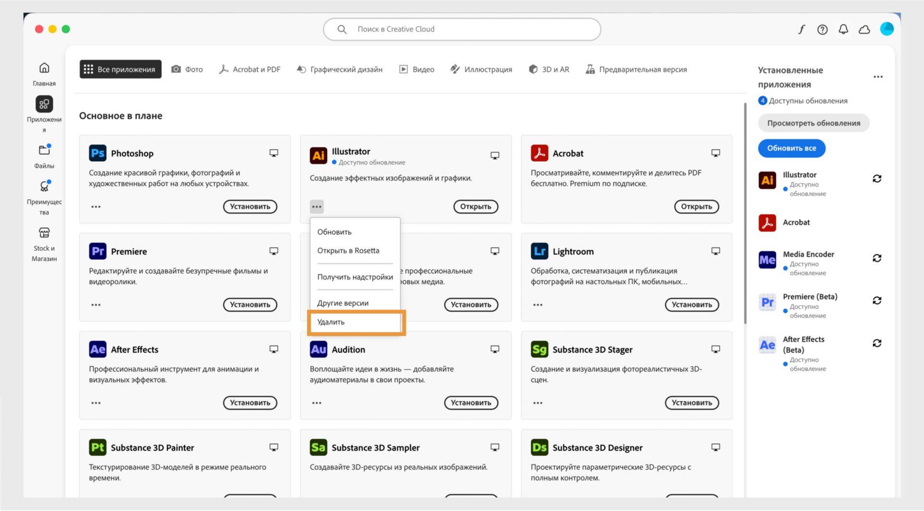Open the Приложения sidebar section
Viewport: 924px width, 511px height.
point(44,114)
